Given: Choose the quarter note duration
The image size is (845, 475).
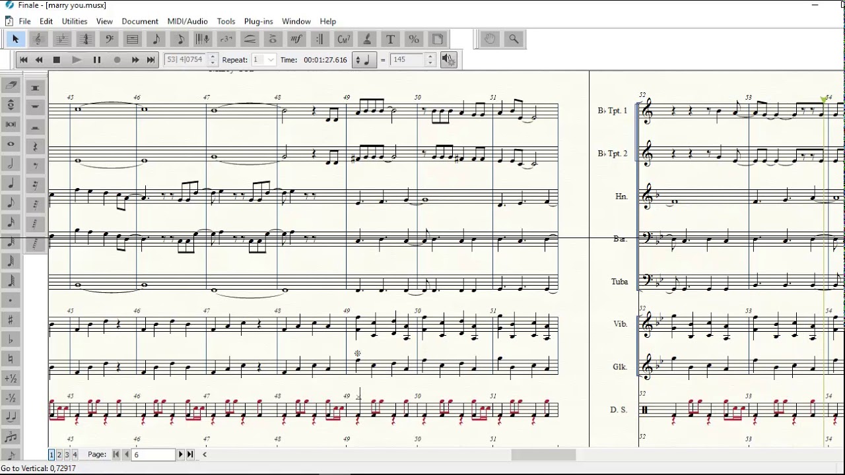Looking at the screenshot, I should pyautogui.click(x=11, y=184).
